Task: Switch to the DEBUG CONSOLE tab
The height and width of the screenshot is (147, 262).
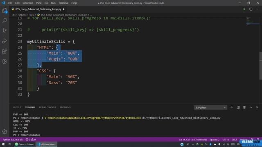Action: click(x=47, y=107)
